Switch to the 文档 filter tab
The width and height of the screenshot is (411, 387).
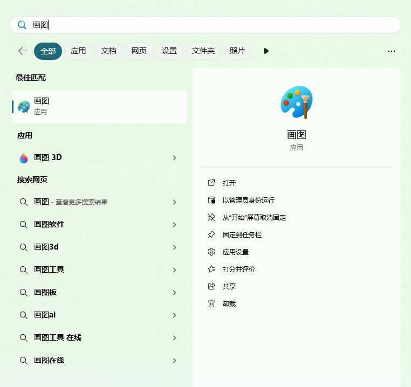pyautogui.click(x=108, y=51)
